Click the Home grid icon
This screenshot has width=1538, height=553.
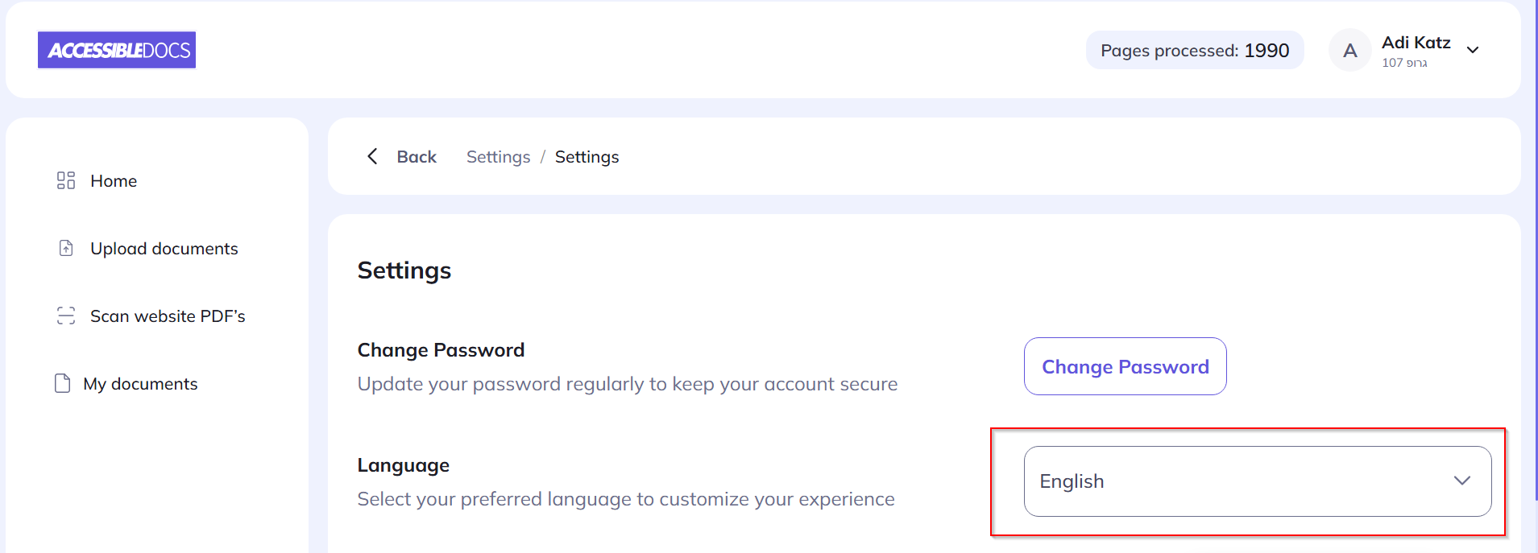[x=66, y=180]
